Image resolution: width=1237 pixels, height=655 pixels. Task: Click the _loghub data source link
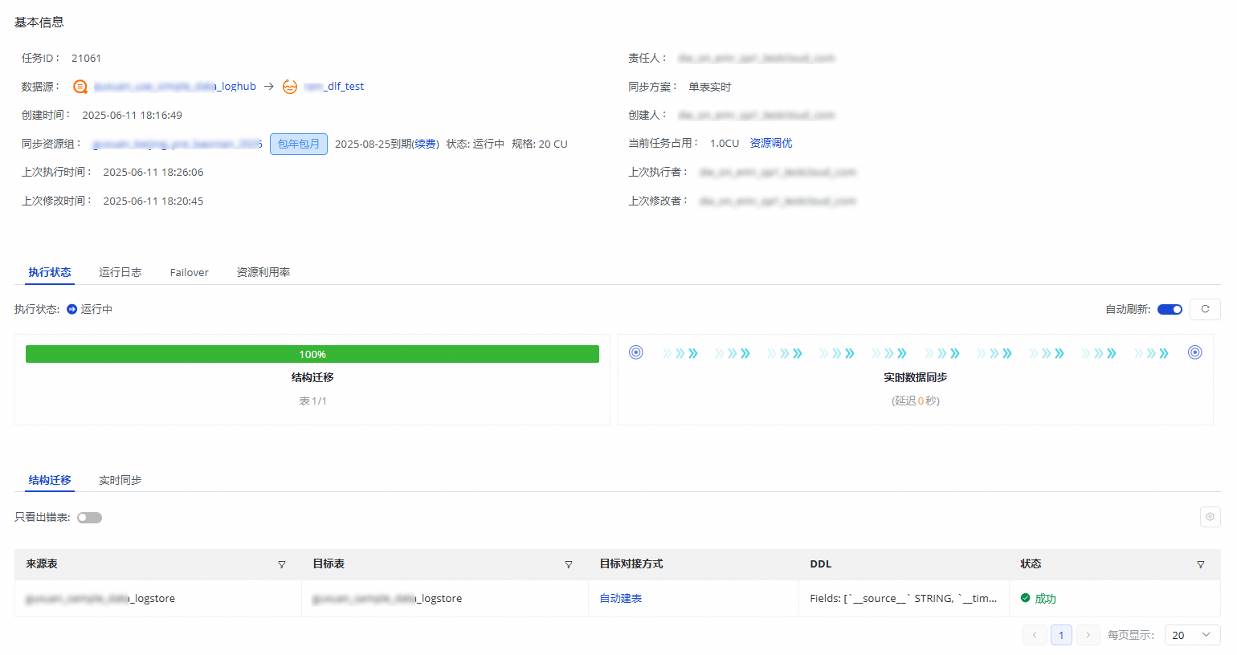175,87
